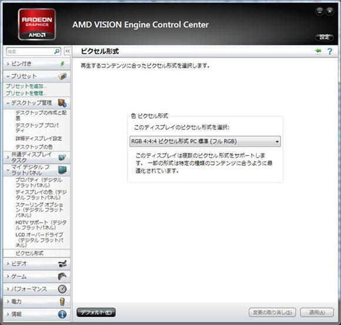
Task: Click the green pin page icon
Action: 319,51
